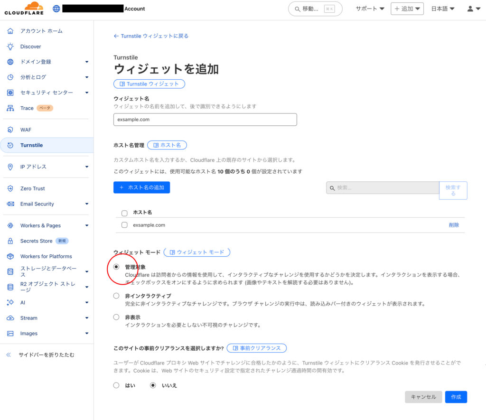Click the Stream cloud icon

10,318
